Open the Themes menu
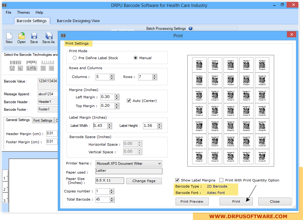 tap(23, 12)
